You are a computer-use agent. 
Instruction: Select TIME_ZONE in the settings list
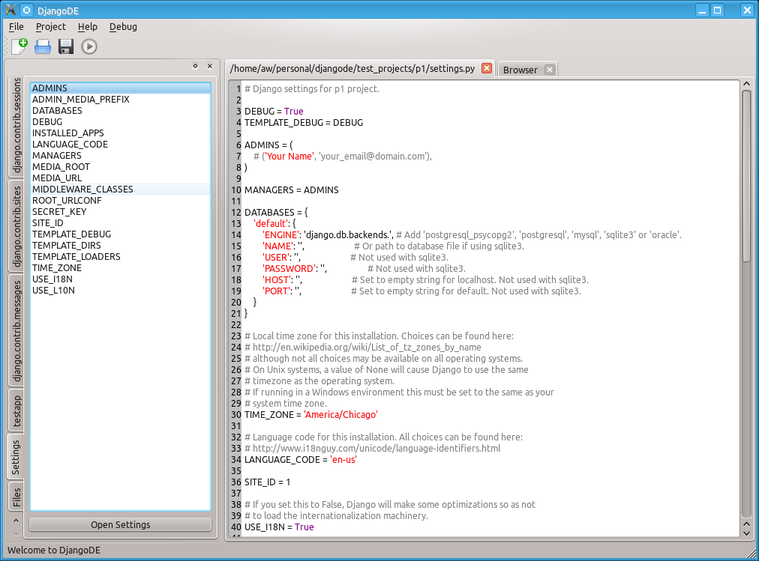click(120, 267)
